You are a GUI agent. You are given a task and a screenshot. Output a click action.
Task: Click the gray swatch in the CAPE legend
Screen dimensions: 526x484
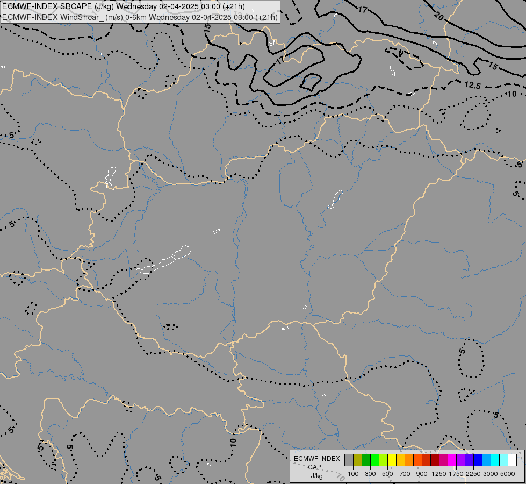pos(349,460)
